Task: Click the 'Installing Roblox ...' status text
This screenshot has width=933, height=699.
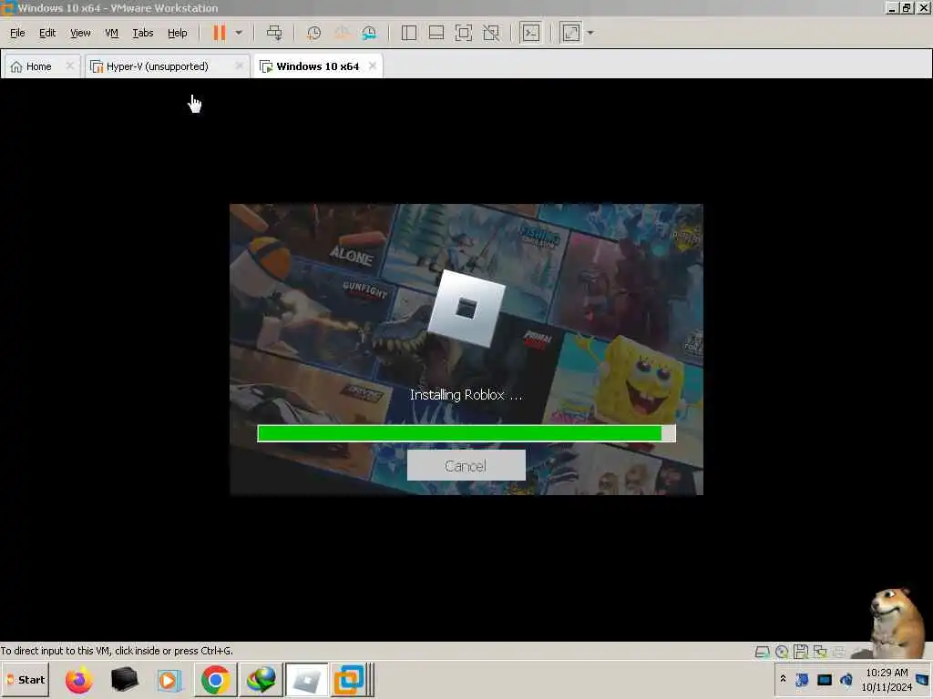Action: coord(466,395)
